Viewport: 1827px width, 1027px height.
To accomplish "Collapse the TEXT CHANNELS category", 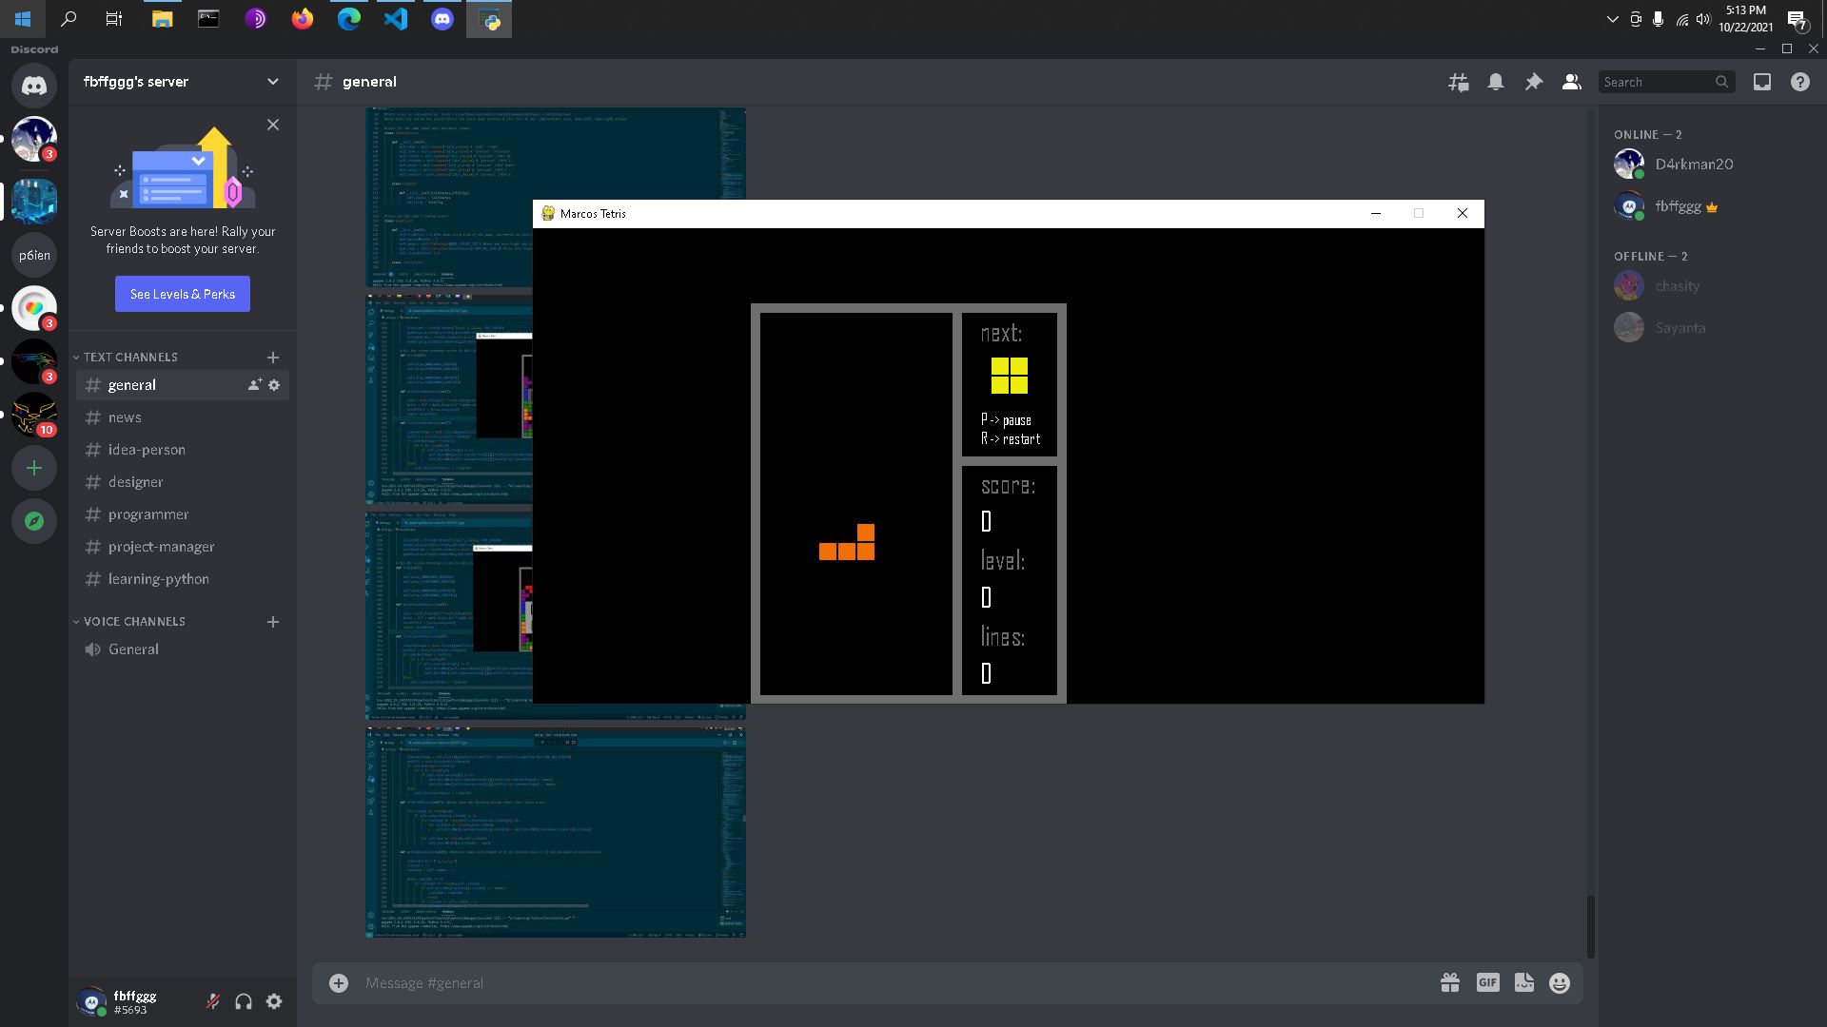I will point(129,358).
